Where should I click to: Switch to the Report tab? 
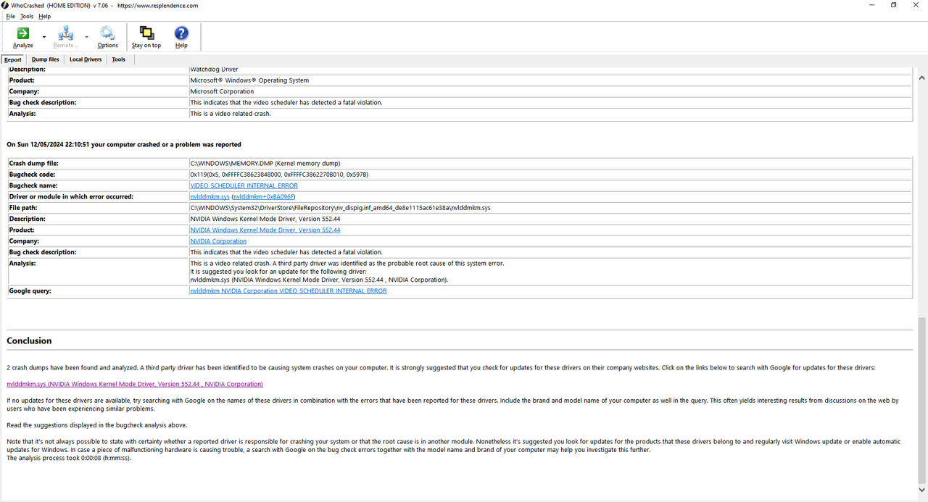pyautogui.click(x=13, y=59)
